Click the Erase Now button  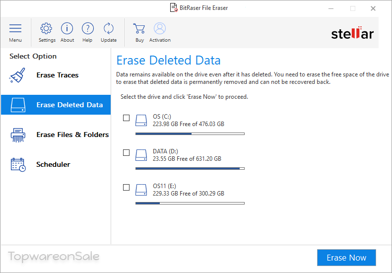tap(346, 258)
